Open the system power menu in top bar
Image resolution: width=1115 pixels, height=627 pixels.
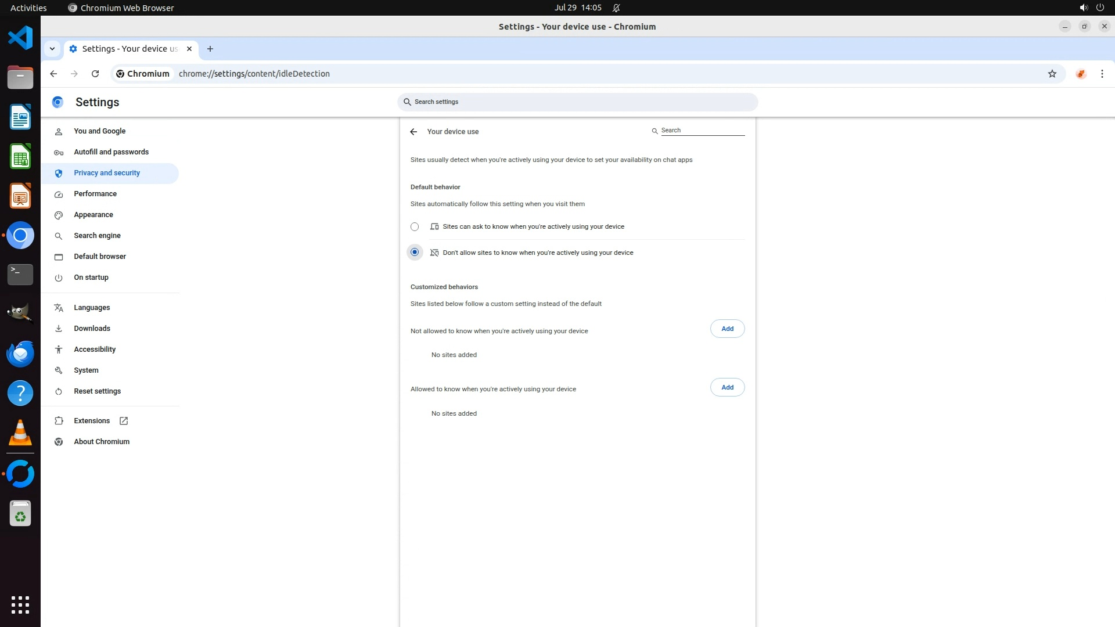tap(1100, 8)
